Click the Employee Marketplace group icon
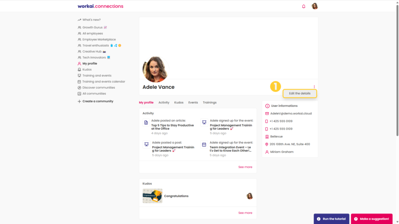Image resolution: width=399 pixels, height=224 pixels. click(79, 40)
